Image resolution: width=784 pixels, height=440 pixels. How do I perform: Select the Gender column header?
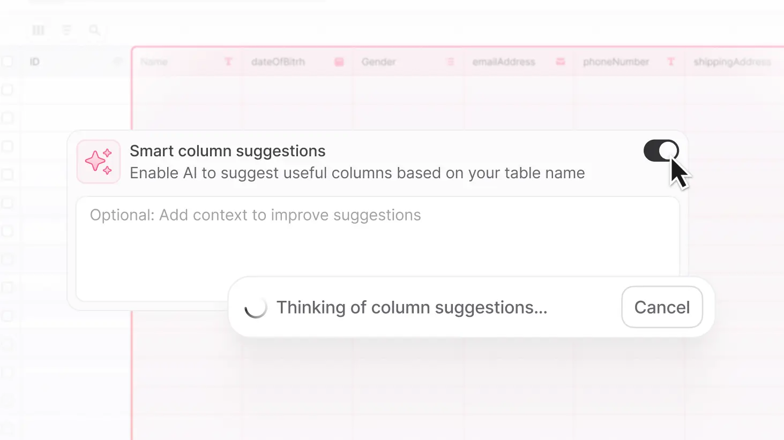pos(378,62)
